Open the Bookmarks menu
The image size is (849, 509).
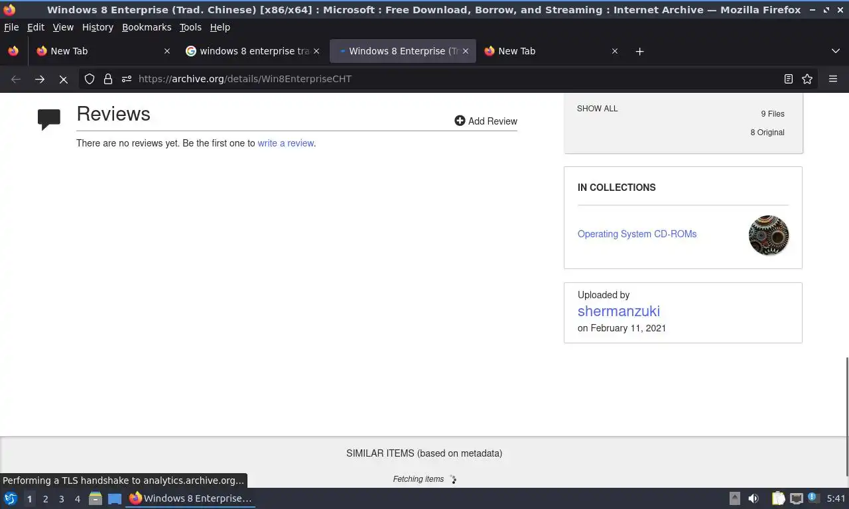point(147,27)
